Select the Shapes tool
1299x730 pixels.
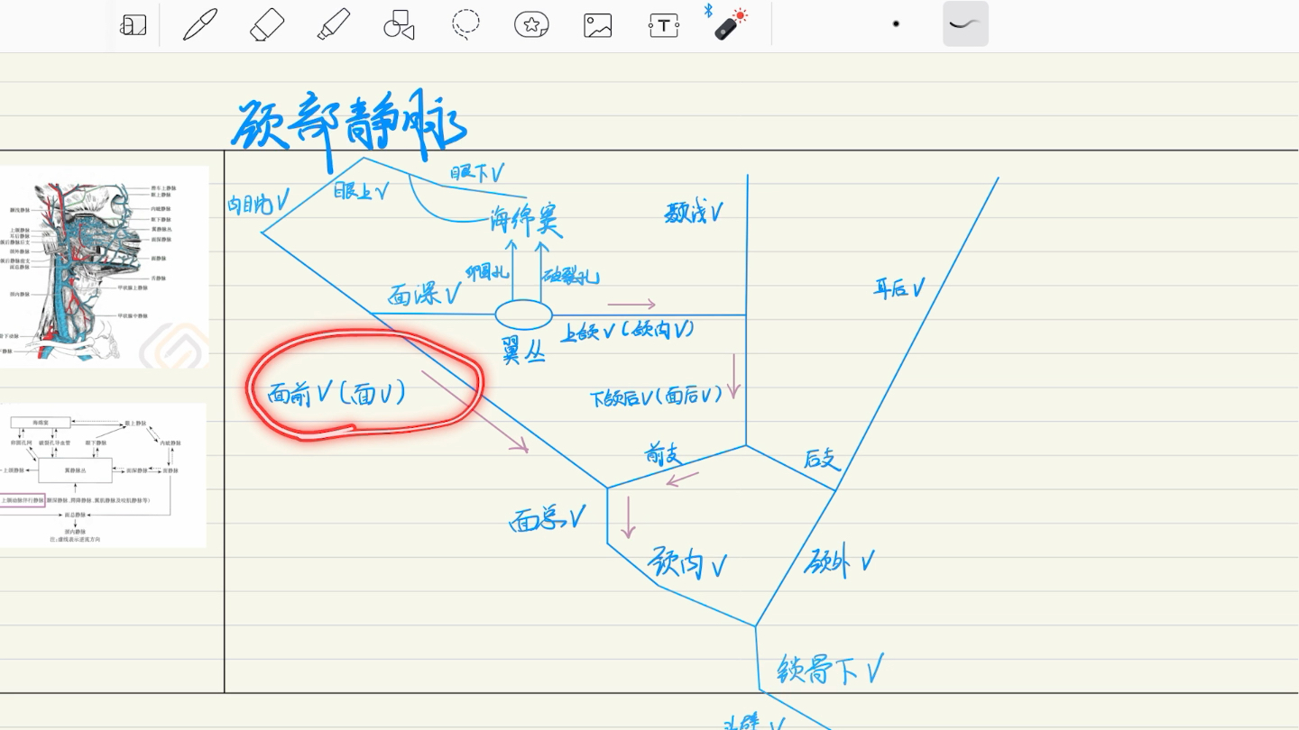[399, 25]
